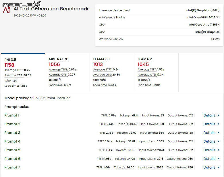Click Average TTFT label under PHI 3.5
The width and height of the screenshot is (224, 177).
[14, 70]
